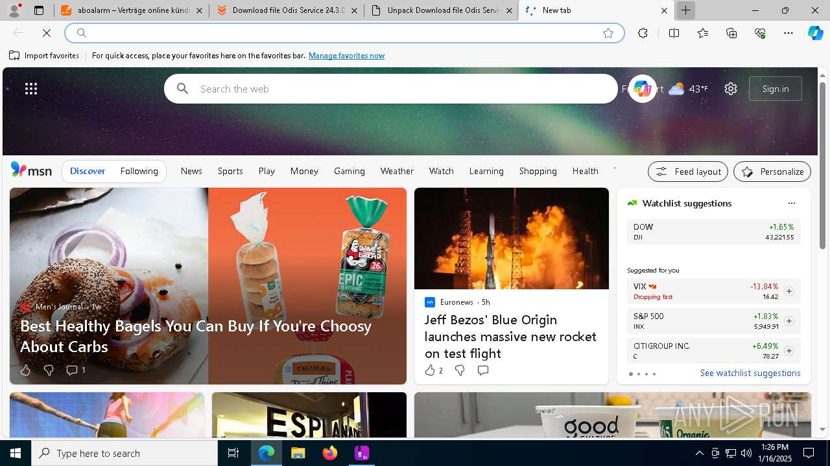Open the Play category
The height and width of the screenshot is (466, 830).
tap(267, 171)
